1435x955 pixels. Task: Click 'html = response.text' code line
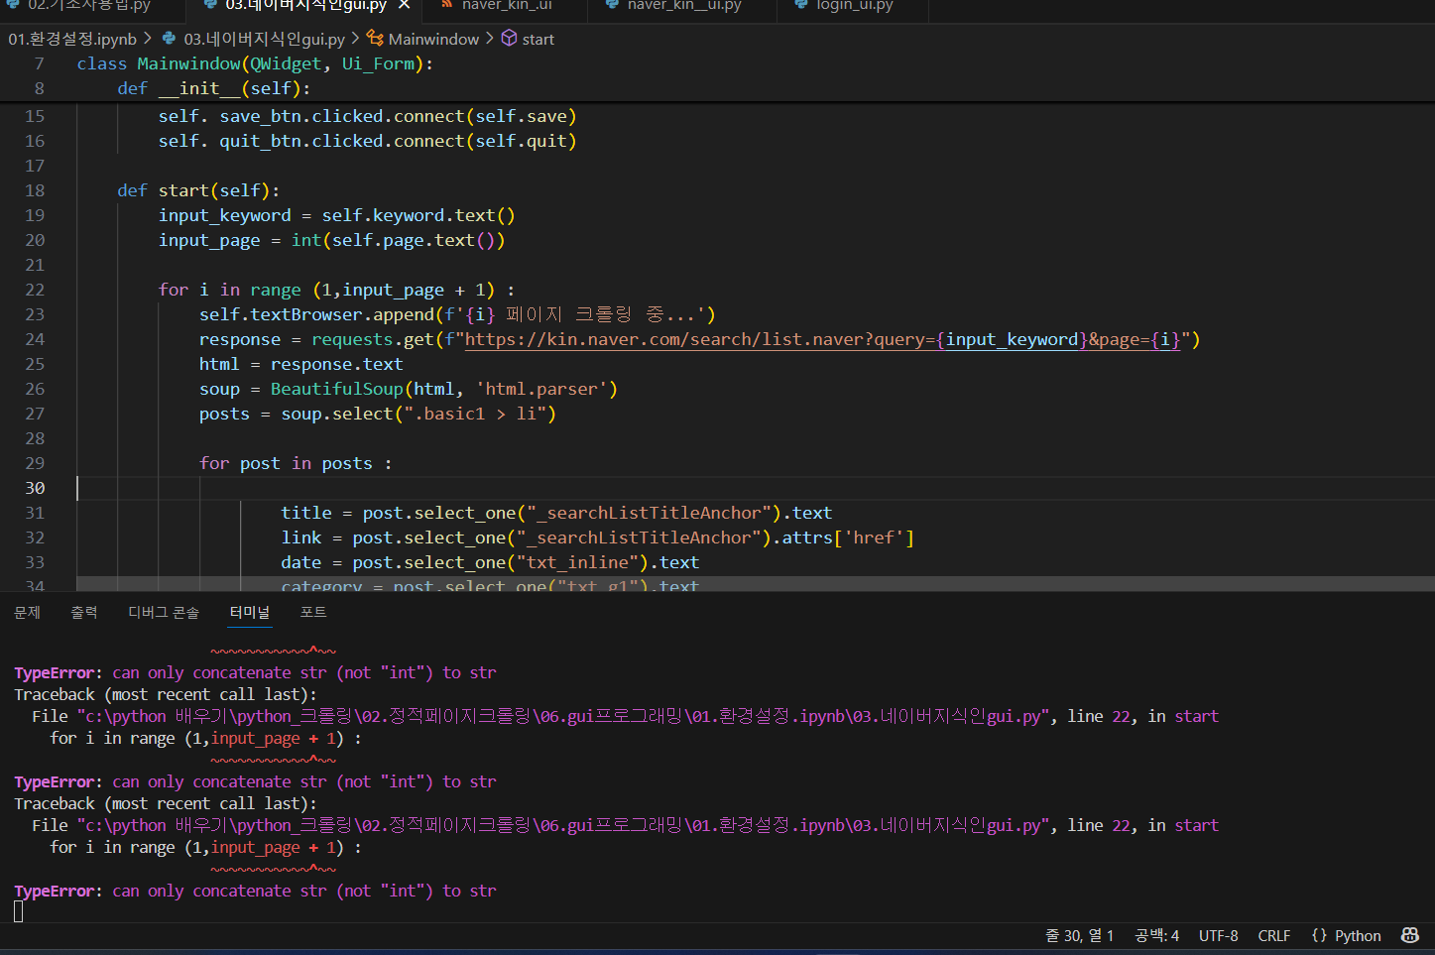click(300, 364)
